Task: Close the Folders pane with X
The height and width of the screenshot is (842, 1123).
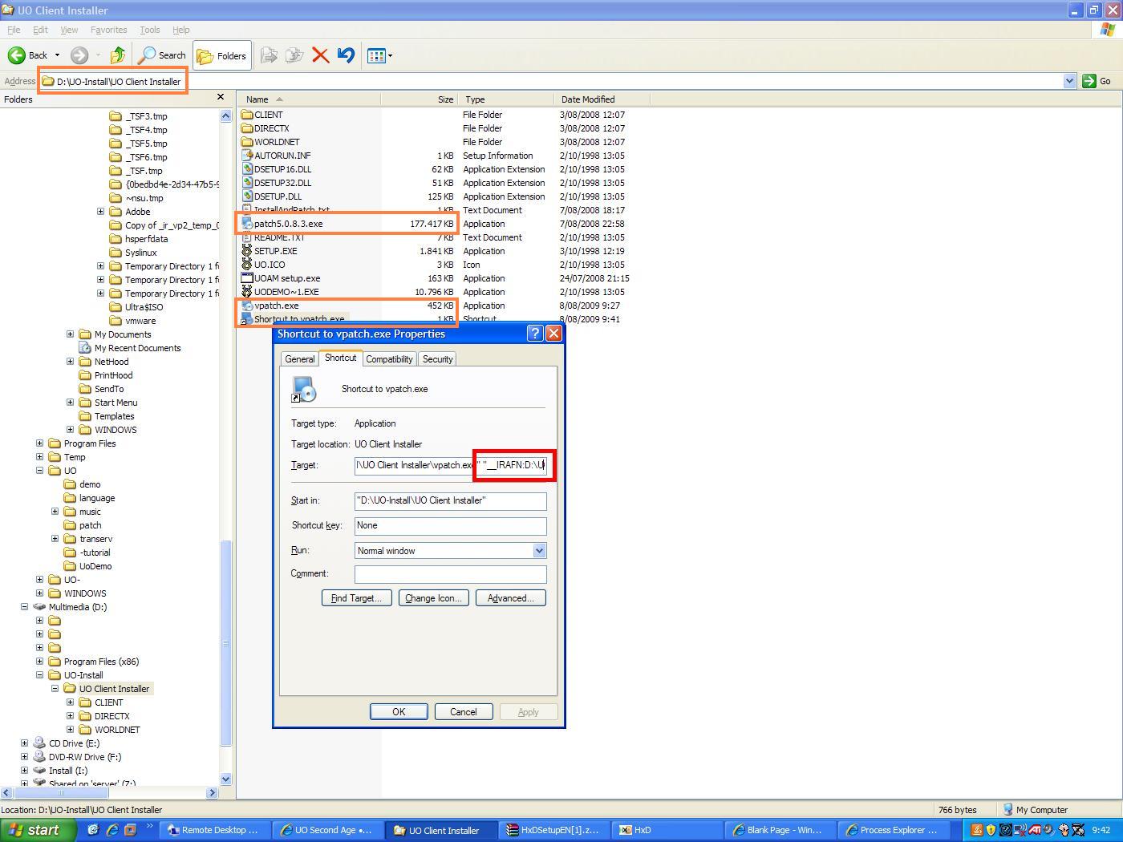Action: click(x=221, y=98)
